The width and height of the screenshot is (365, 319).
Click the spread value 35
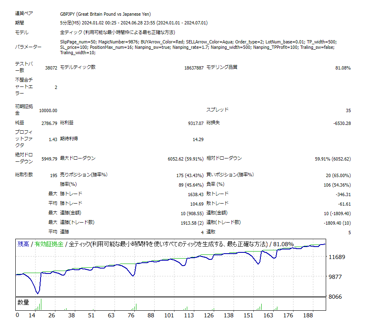[348, 110]
